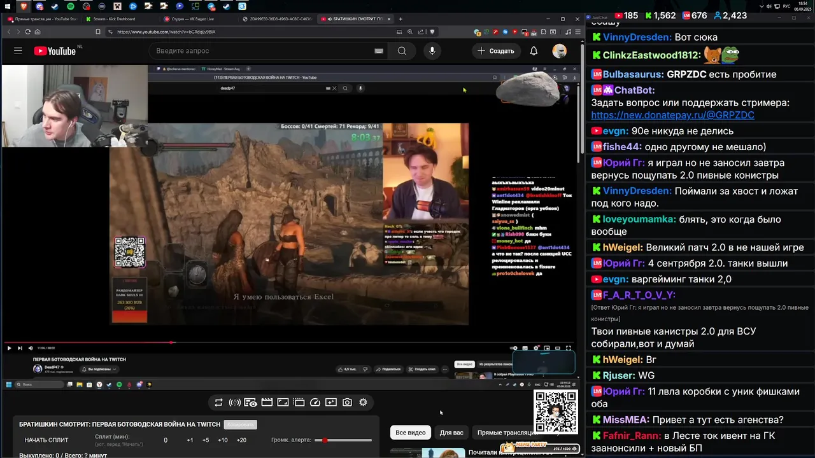This screenshot has height=458, width=815.
Task: Click the expand-frame icon in overlay toolbar
Action: point(283,403)
